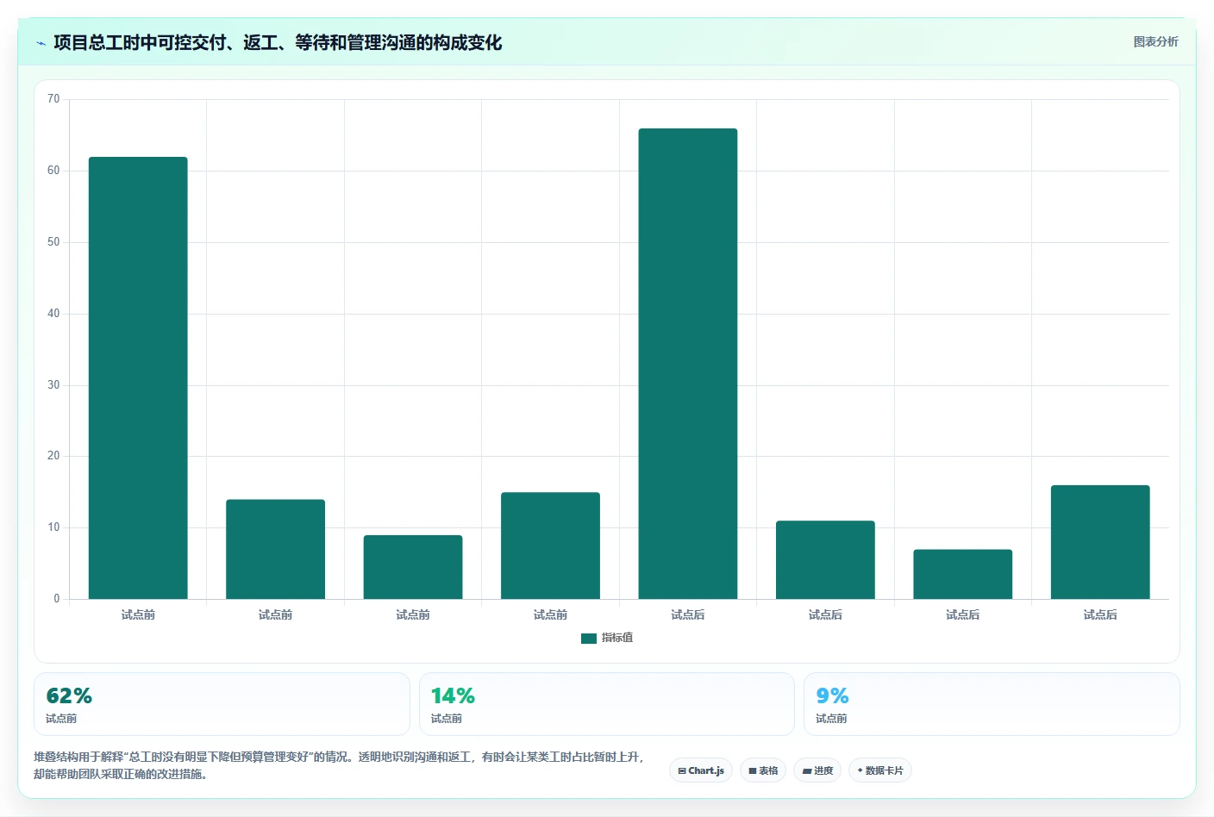Screen dimensions: 1214x817
Task: Click the 数据卡片 tag
Action: point(880,770)
